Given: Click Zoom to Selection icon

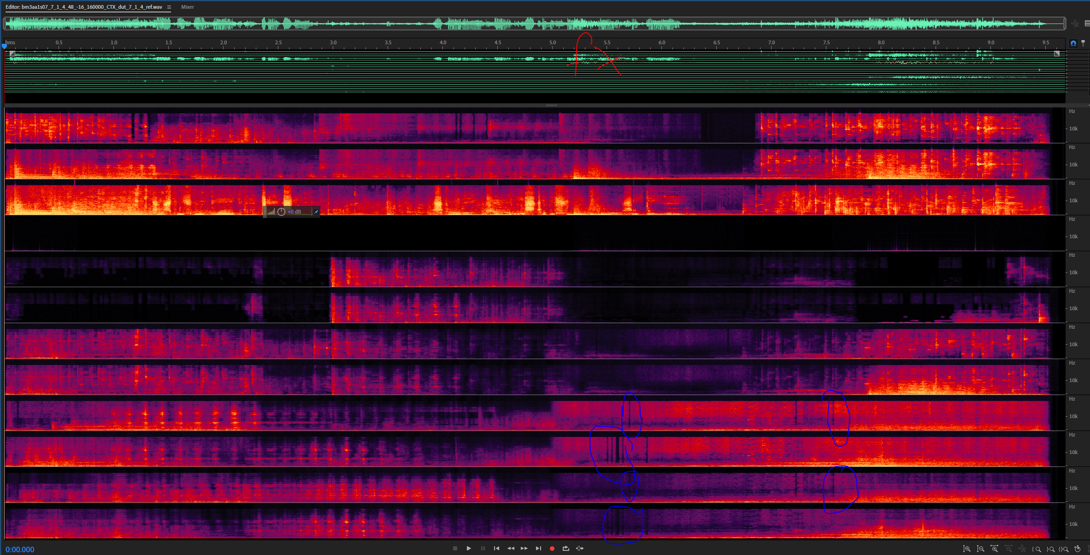Looking at the screenshot, I should pos(1064,549).
